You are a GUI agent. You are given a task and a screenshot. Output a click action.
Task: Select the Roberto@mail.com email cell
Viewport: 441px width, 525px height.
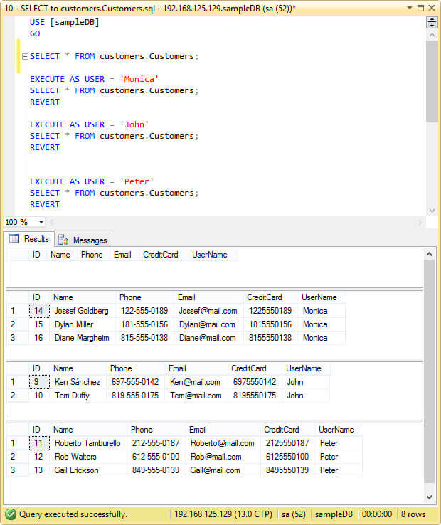coord(222,443)
